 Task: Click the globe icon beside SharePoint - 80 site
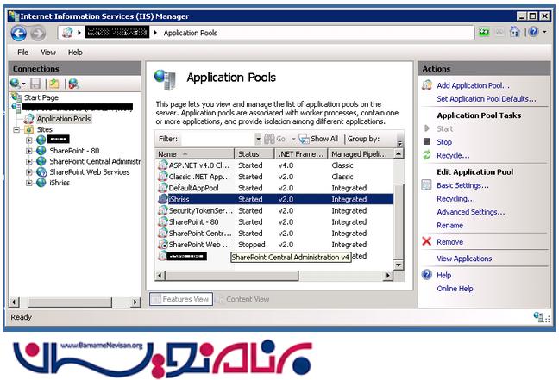[41, 151]
